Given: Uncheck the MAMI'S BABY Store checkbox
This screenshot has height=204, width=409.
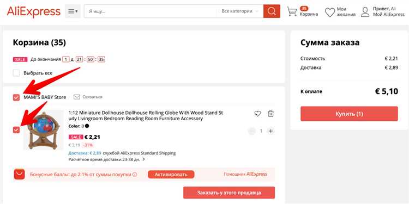Looking at the screenshot, I should click(x=16, y=97).
